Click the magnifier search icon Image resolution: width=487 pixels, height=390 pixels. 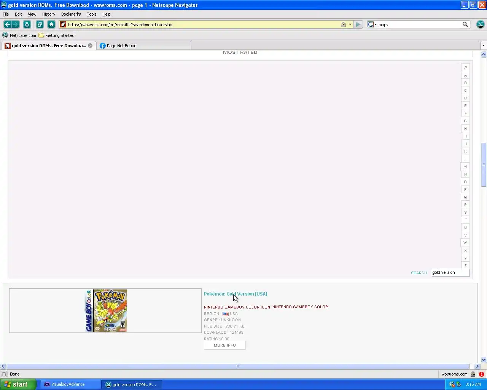pos(465,24)
